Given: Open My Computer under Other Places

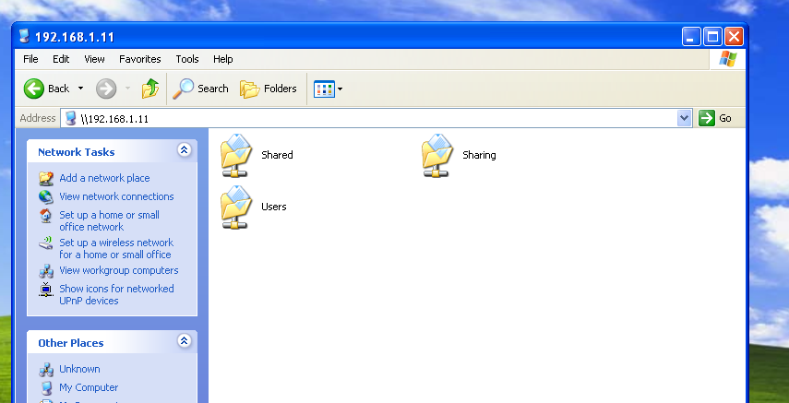Looking at the screenshot, I should (x=89, y=388).
